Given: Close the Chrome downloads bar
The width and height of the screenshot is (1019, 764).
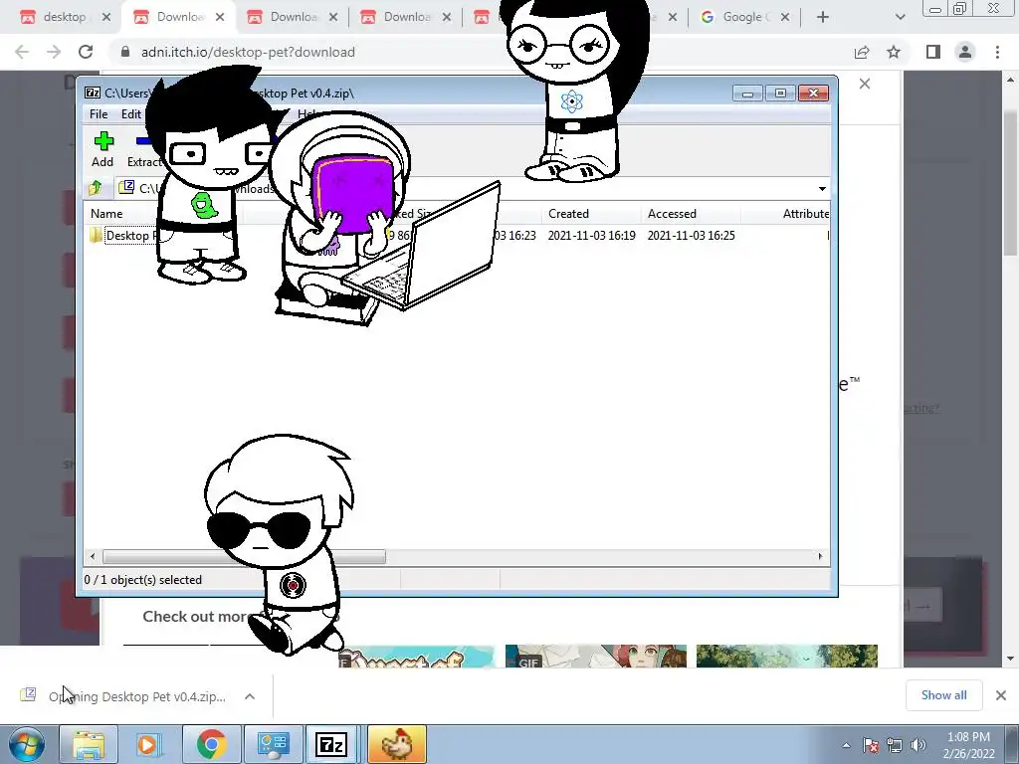Looking at the screenshot, I should tap(1001, 695).
